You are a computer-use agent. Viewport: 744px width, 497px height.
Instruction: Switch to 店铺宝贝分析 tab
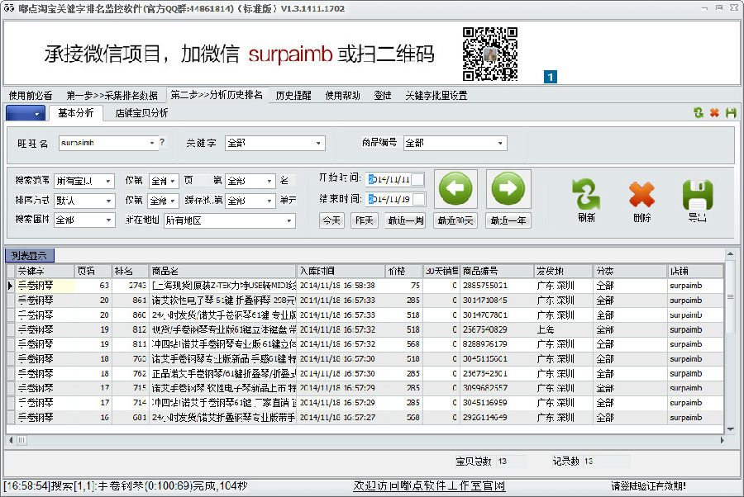tap(141, 112)
